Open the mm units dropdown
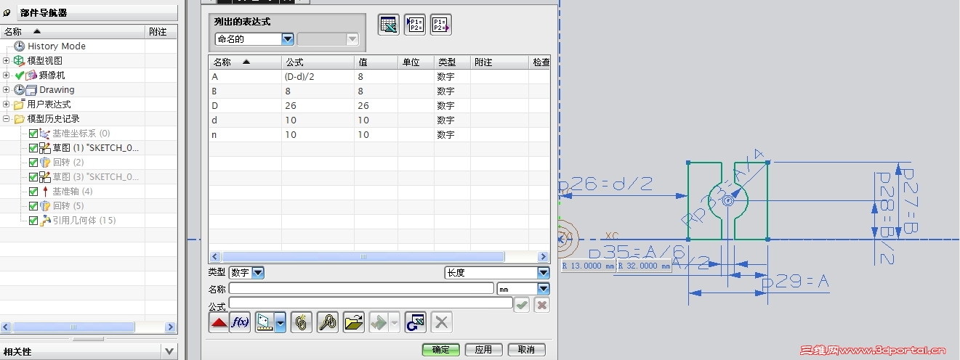960x360 pixels. (x=544, y=289)
